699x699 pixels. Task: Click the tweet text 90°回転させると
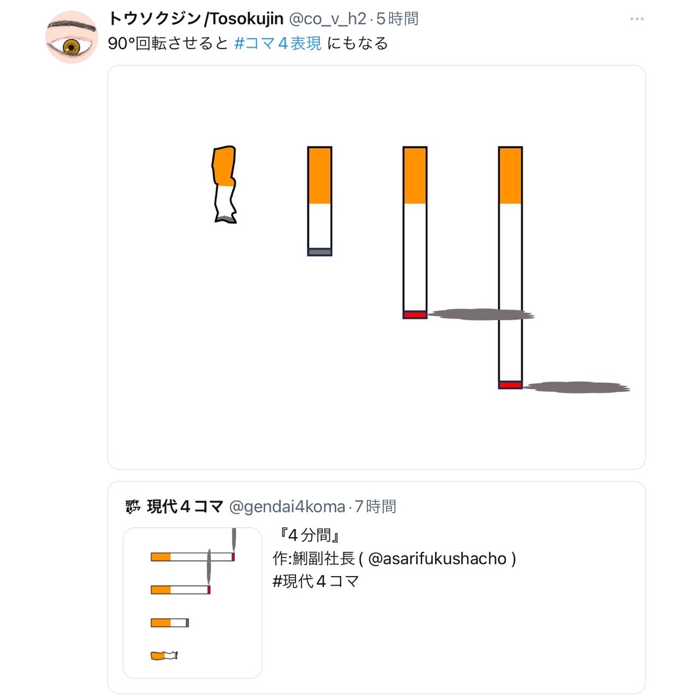click(168, 44)
